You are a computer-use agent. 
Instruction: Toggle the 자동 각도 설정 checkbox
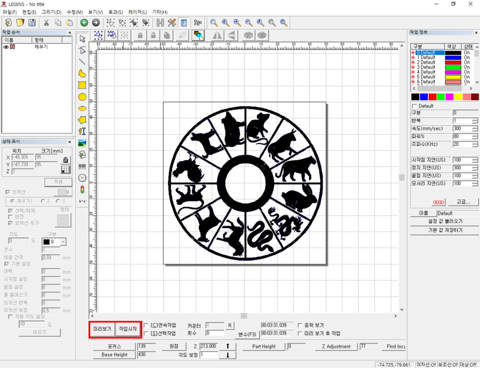pos(11,317)
